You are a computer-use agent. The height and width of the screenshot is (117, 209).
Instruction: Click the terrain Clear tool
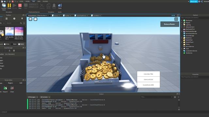12,89
